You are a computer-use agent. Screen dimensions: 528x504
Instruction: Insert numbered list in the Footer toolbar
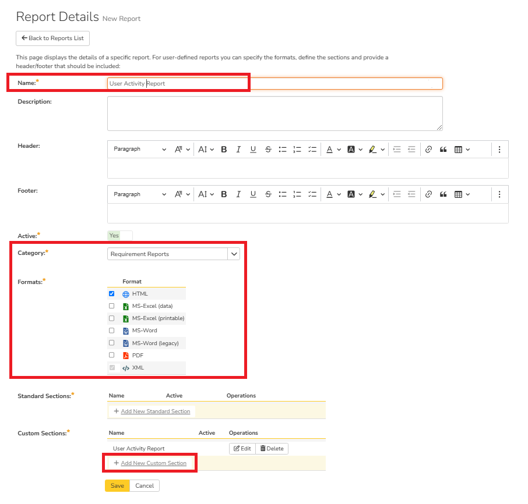297,194
